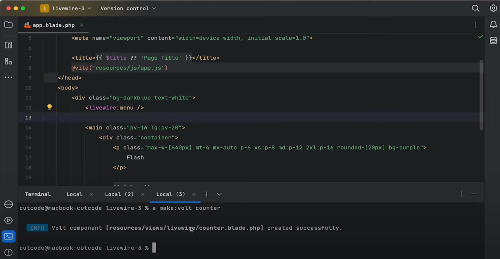Open the Version control dropdown
Screen dimensions: 500x259
(x=128, y=8)
